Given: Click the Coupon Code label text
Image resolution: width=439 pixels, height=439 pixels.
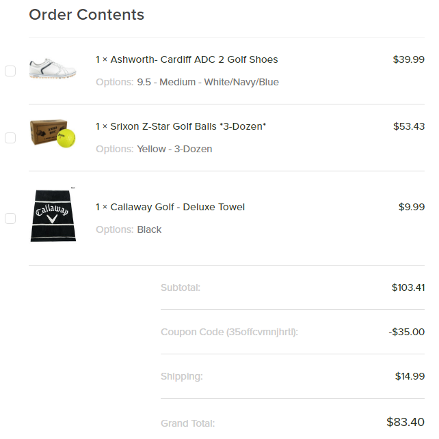Looking at the screenshot, I should [x=229, y=332].
